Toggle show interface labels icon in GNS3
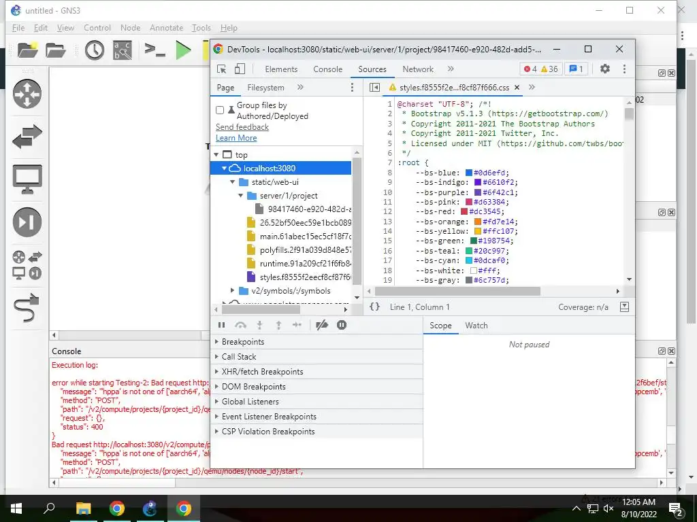The image size is (697, 522). [123, 50]
